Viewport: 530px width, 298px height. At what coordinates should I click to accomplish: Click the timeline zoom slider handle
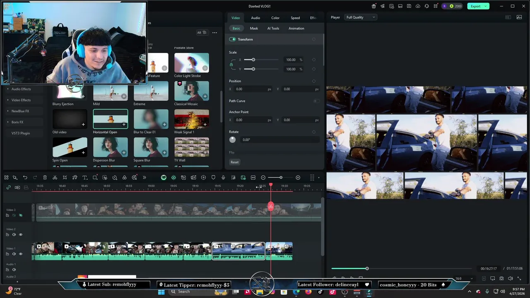click(x=281, y=178)
